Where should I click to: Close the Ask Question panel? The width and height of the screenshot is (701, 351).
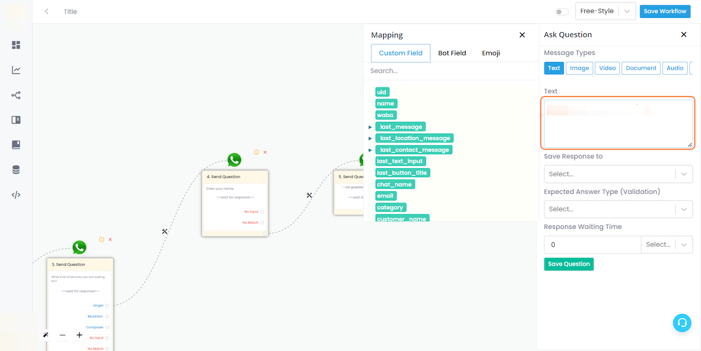[683, 34]
